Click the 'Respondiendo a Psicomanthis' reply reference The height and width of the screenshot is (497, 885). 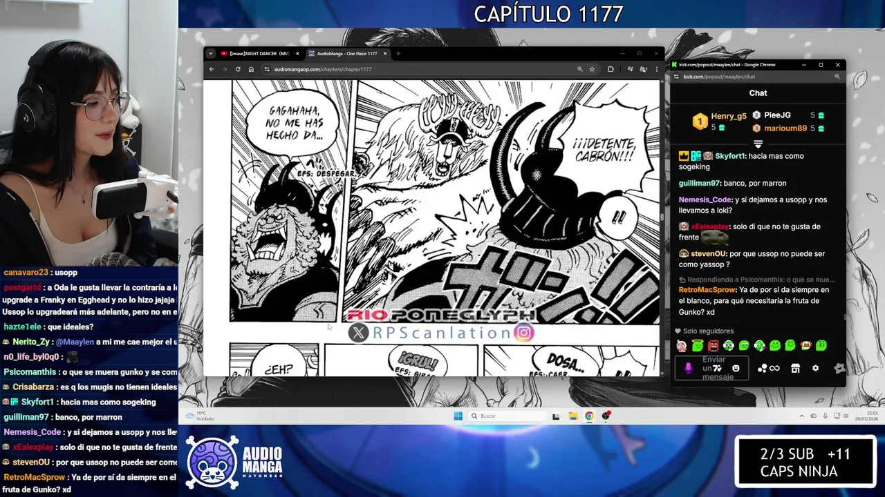click(758, 280)
